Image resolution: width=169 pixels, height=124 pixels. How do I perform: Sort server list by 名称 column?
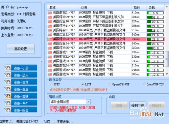[x=63, y=7]
